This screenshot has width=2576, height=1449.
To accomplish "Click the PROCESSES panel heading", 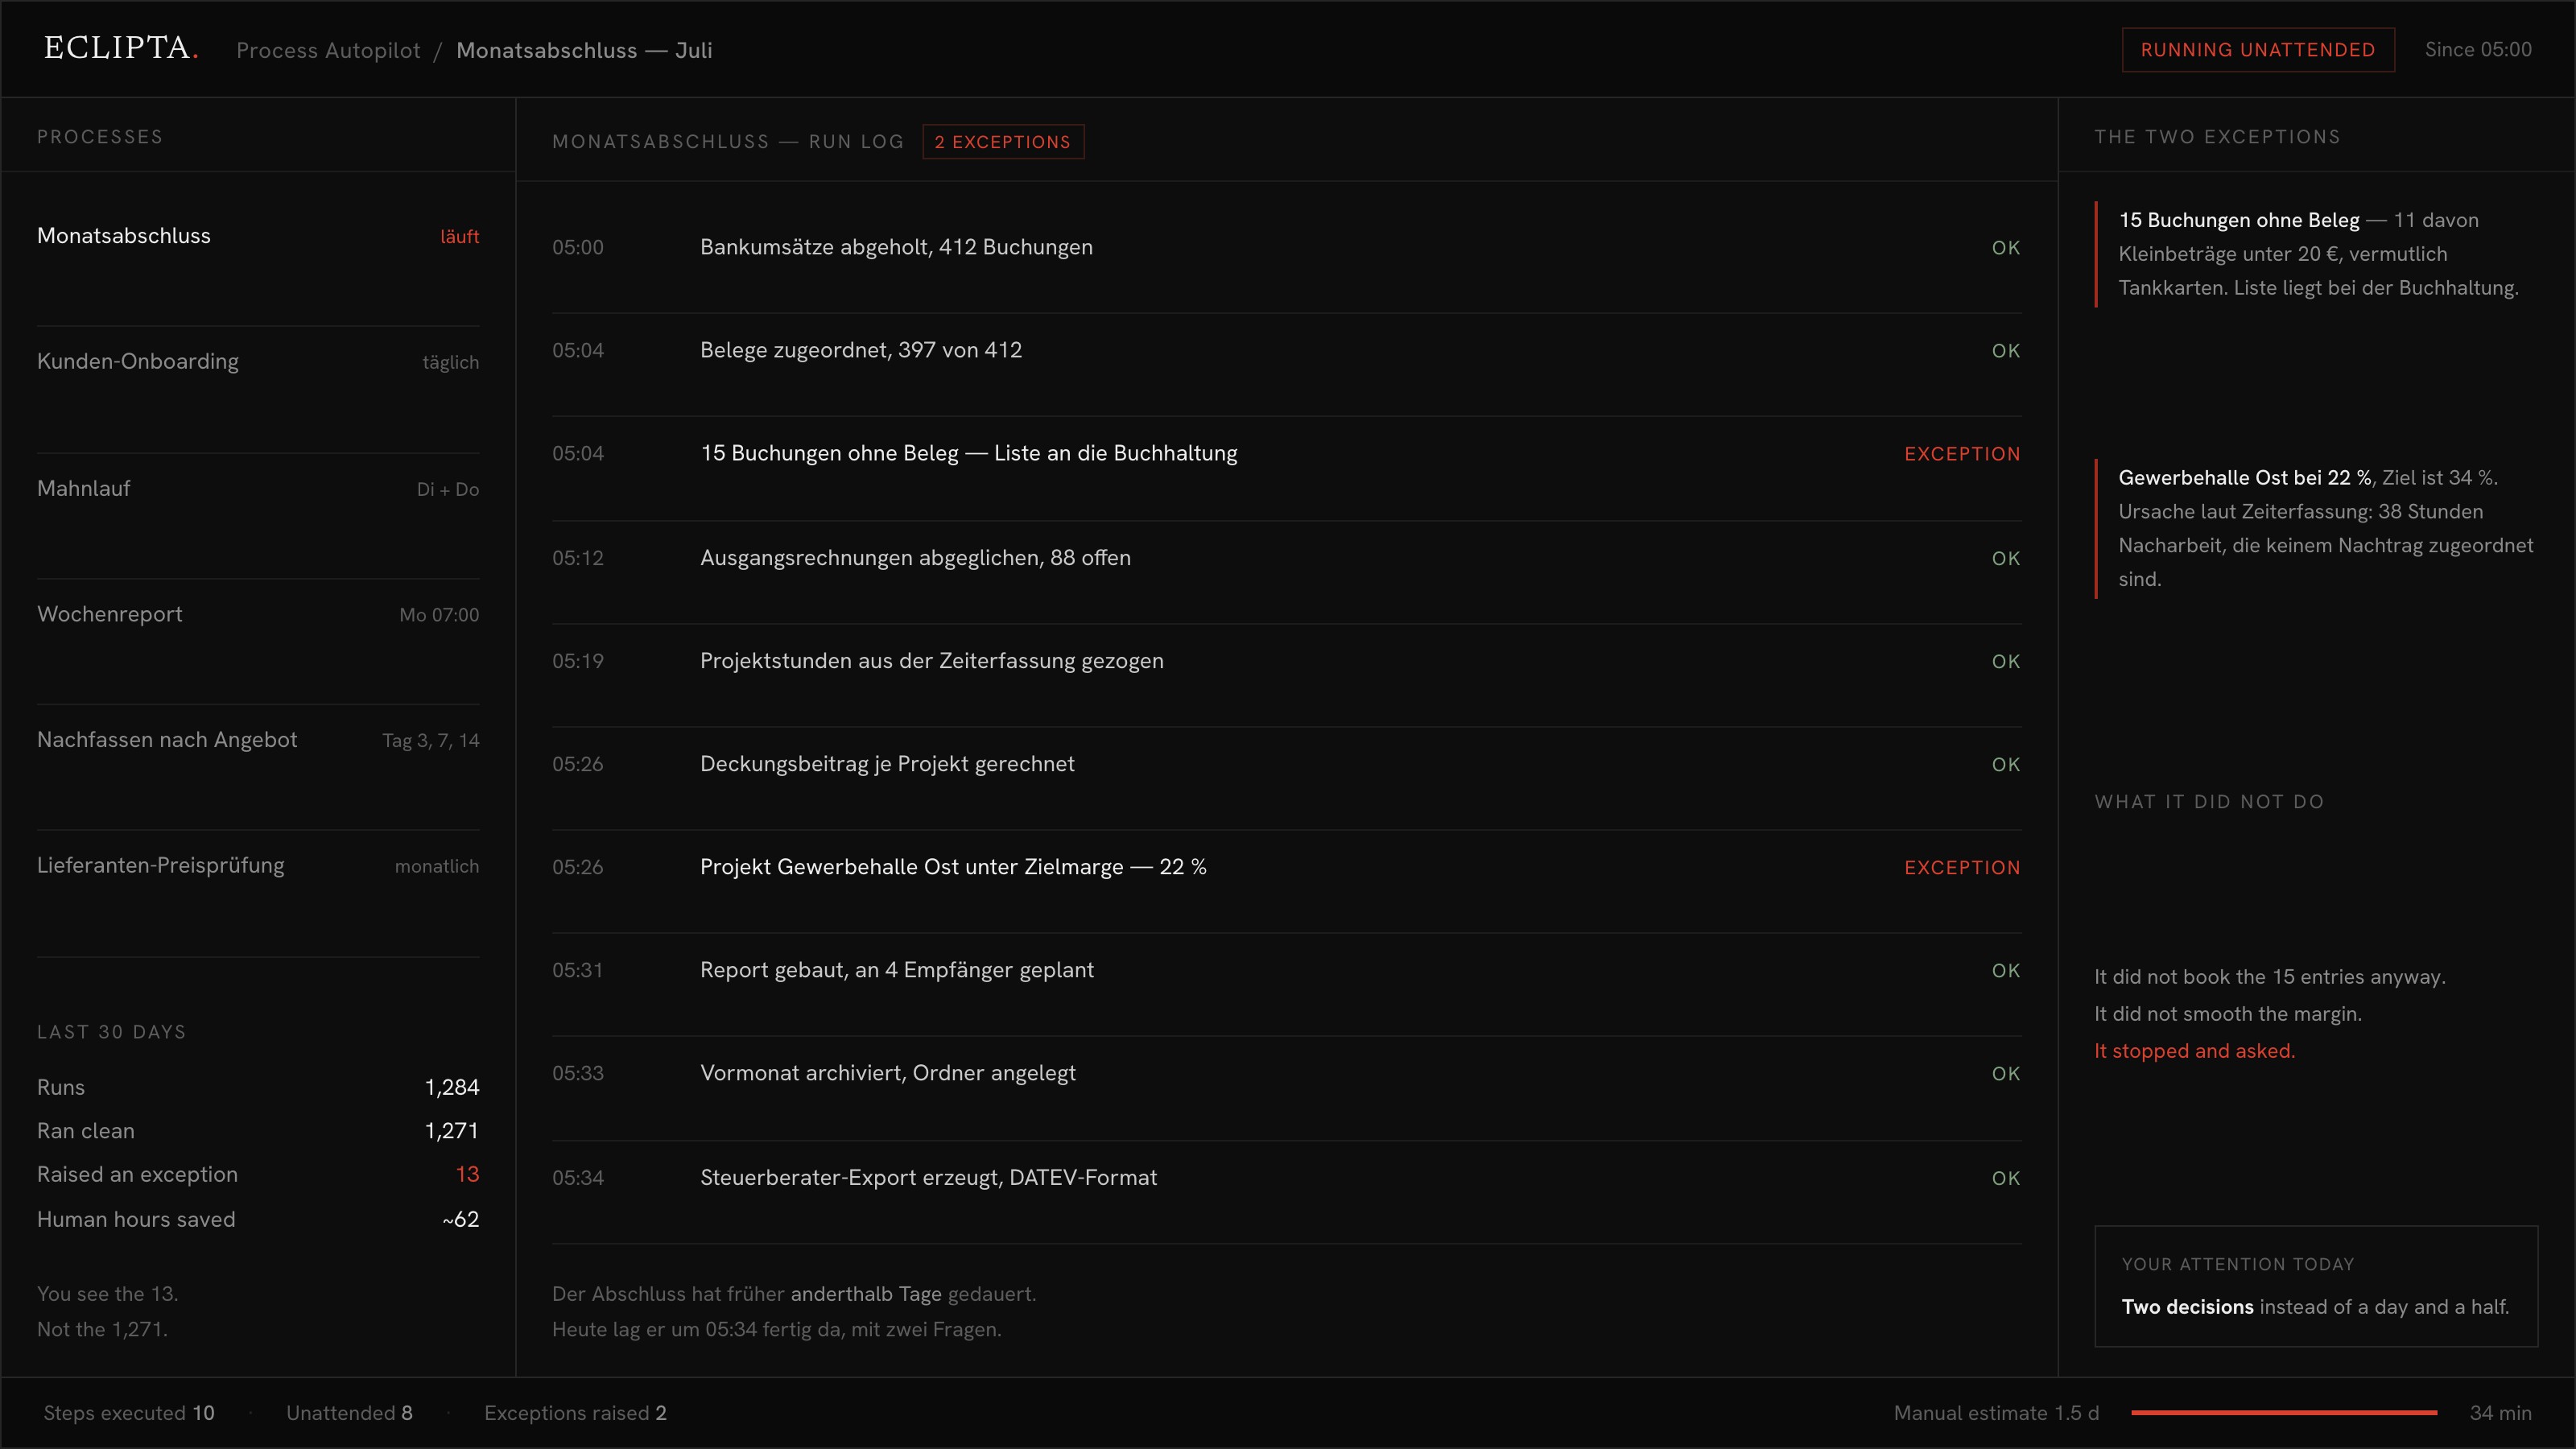I will pos(100,137).
